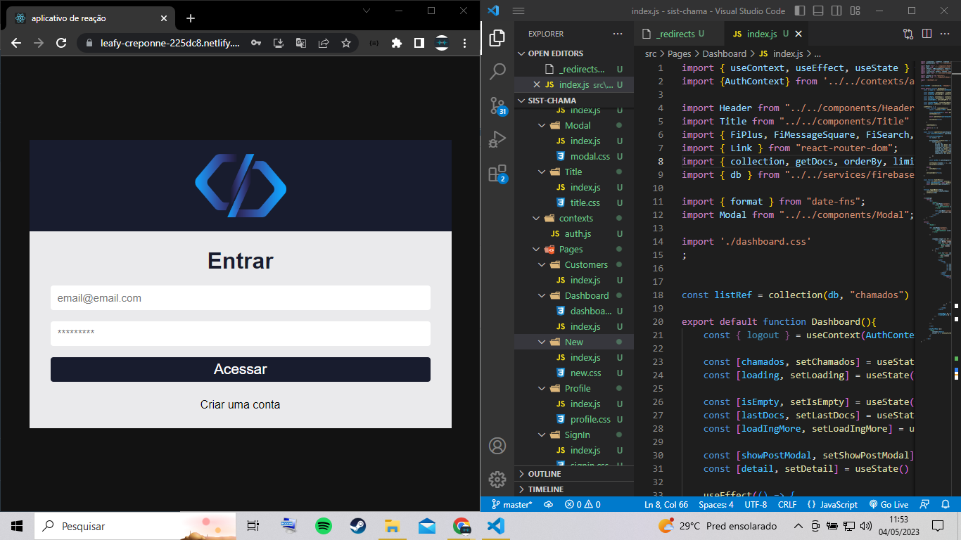961x540 pixels.
Task: Open the Manage gear in VS Code
Action: click(x=497, y=480)
